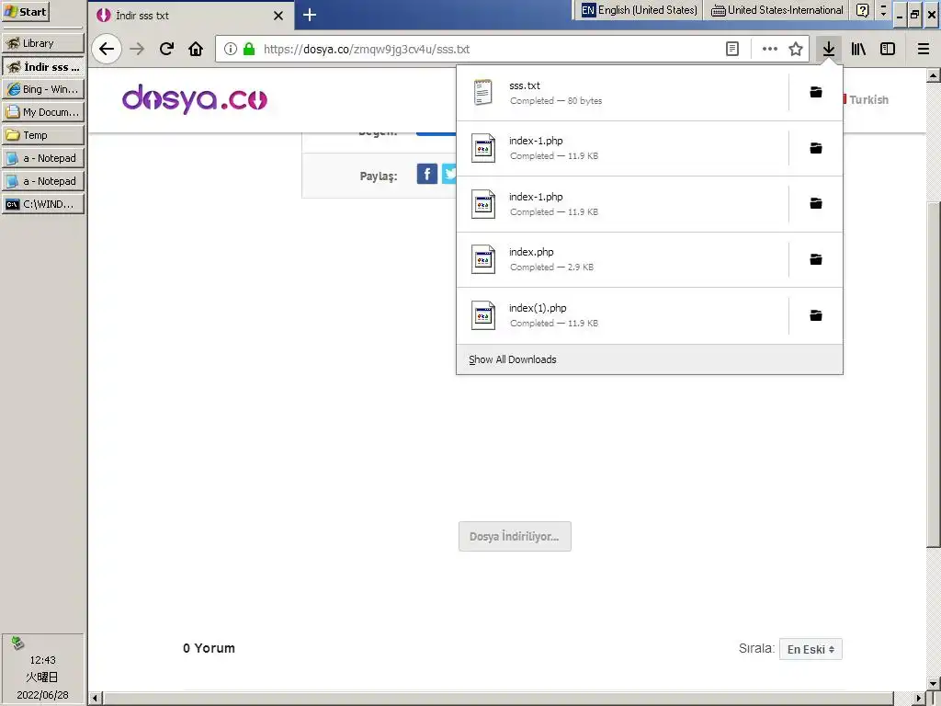Click the forward navigation arrow
Image resolution: width=941 pixels, height=706 pixels.
point(138,50)
